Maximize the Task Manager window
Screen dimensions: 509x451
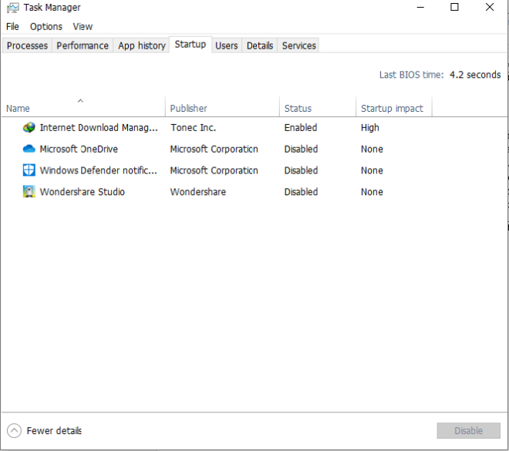coord(454,7)
